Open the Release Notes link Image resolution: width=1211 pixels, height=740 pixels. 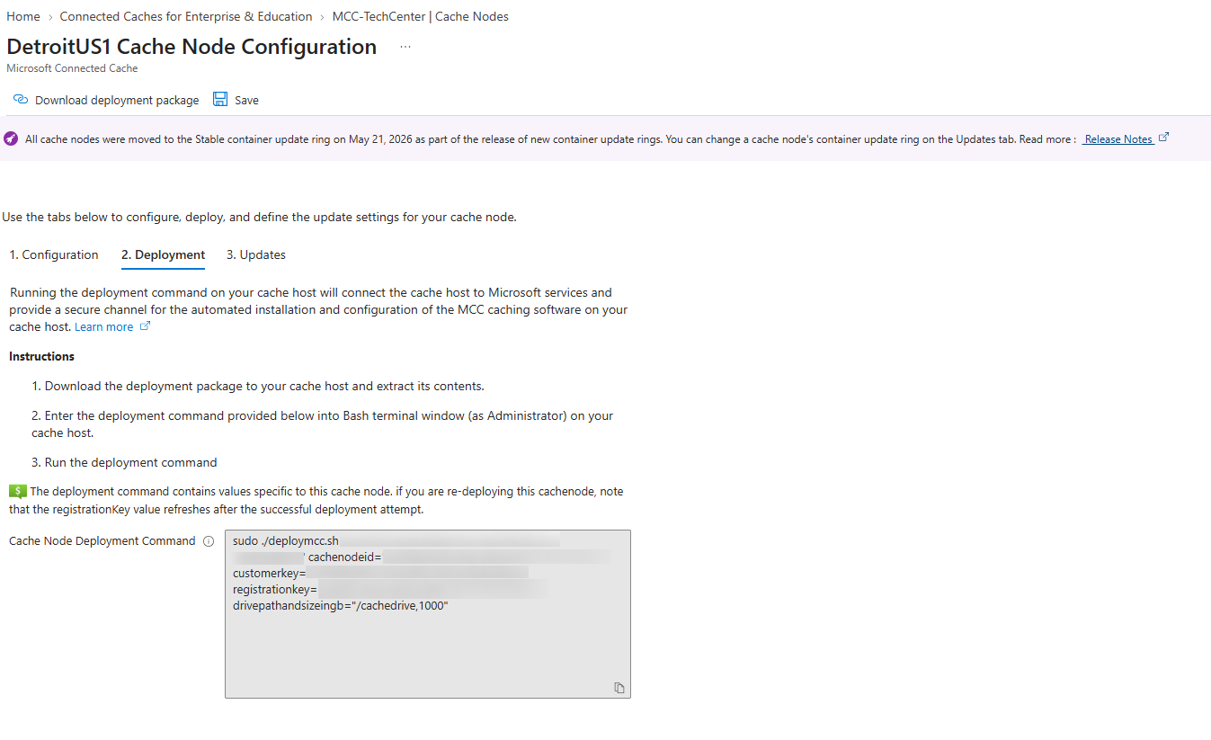point(1118,139)
